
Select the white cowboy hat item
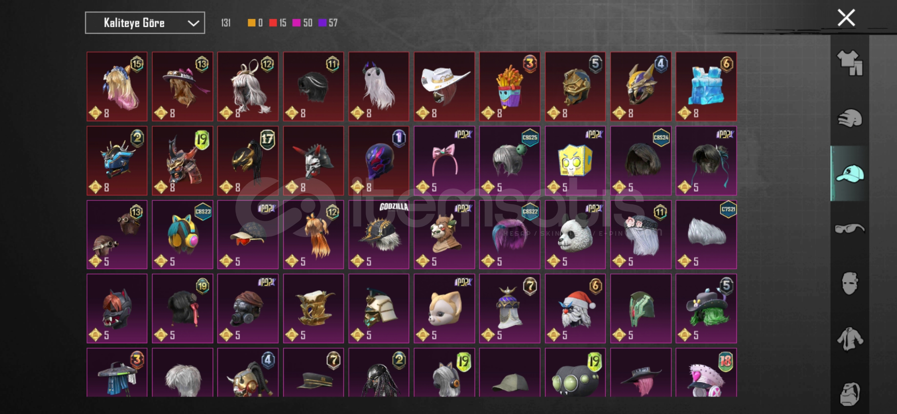444,87
